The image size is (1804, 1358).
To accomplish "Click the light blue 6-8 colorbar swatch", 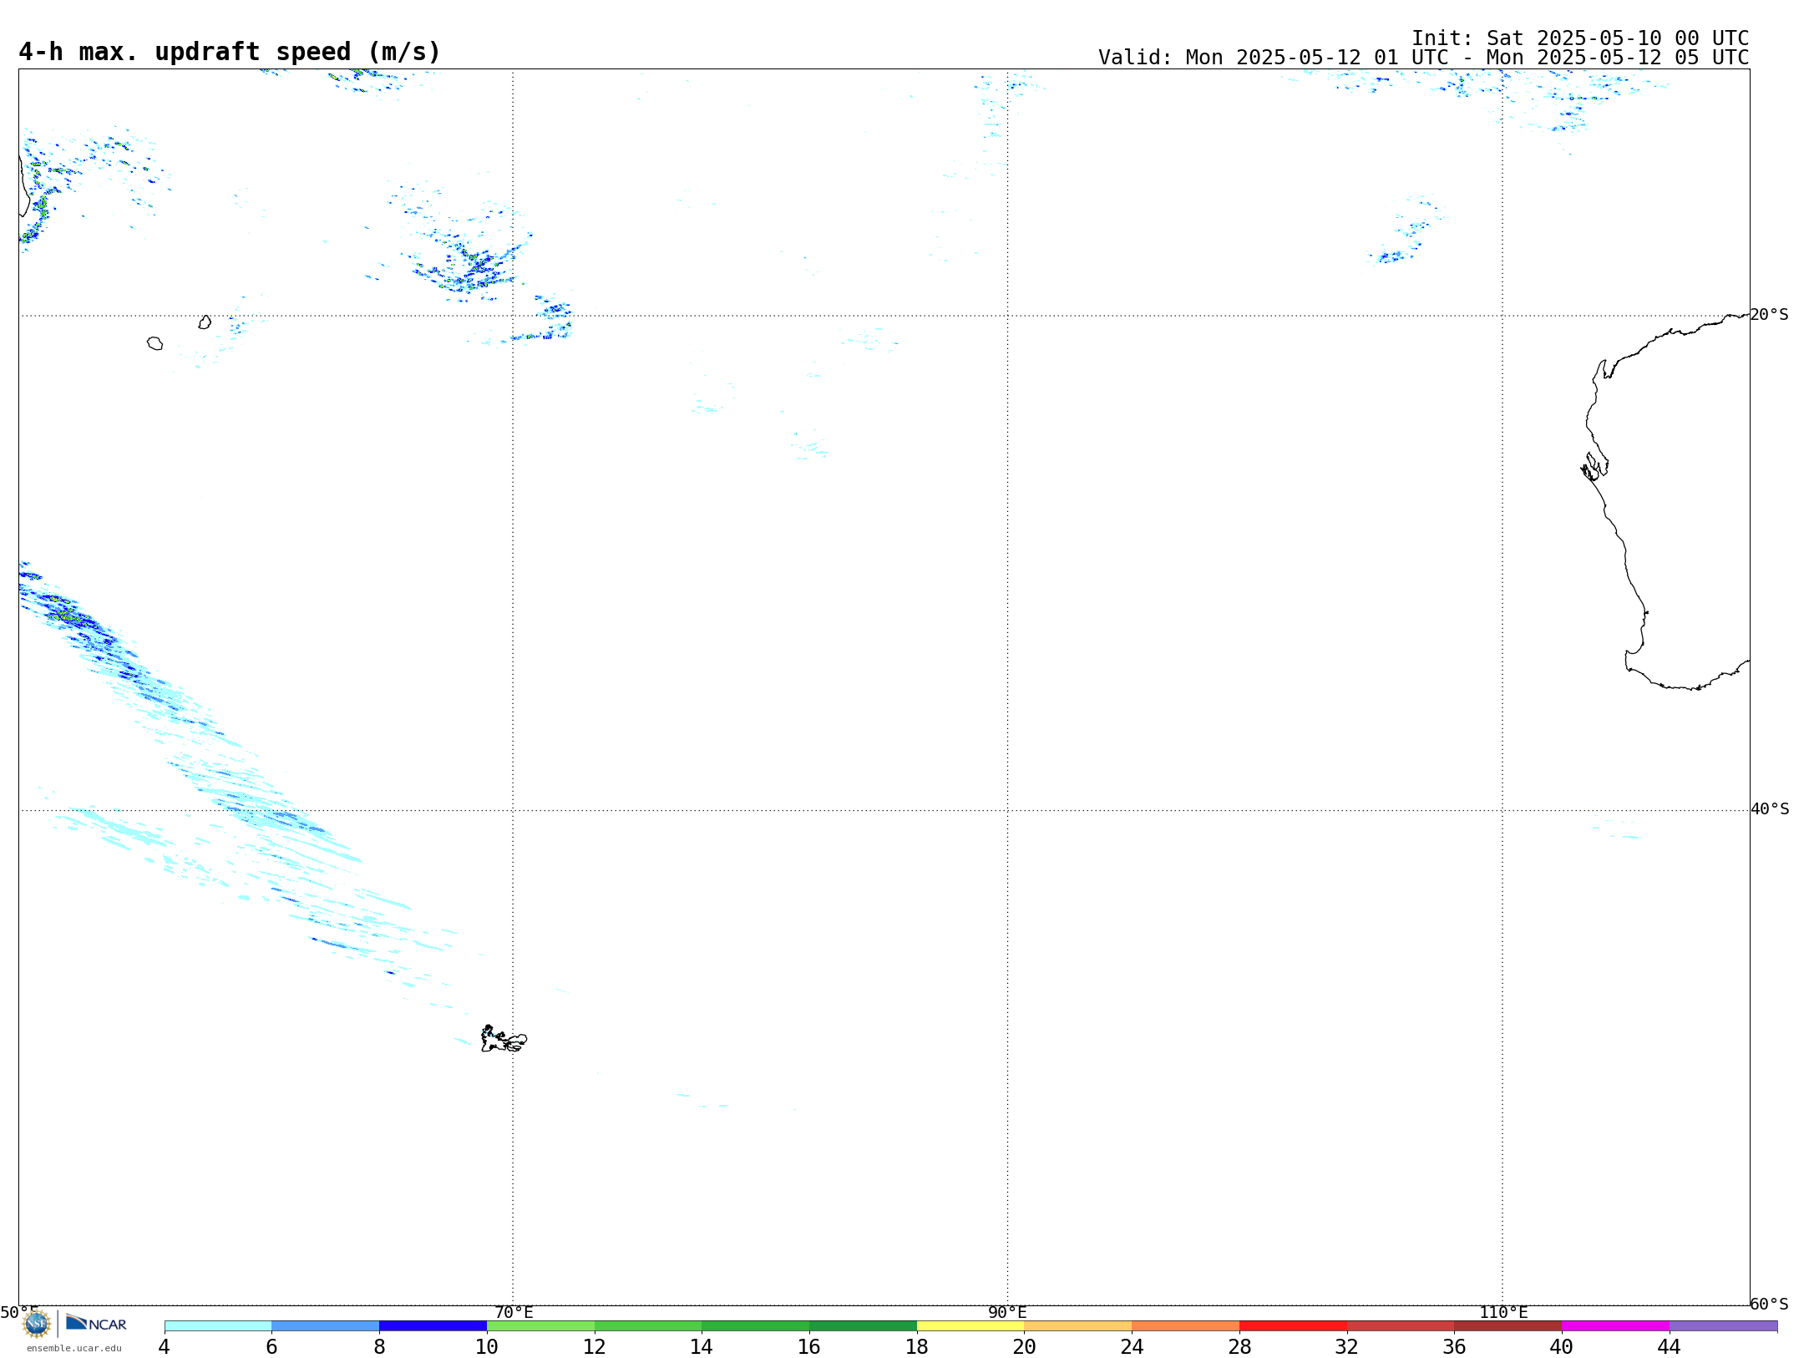I will point(326,1326).
